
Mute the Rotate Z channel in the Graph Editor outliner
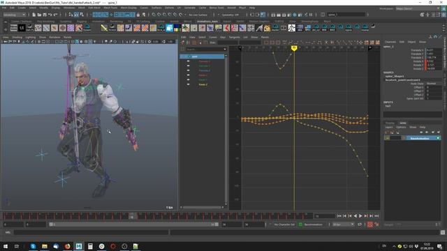pos(188,84)
